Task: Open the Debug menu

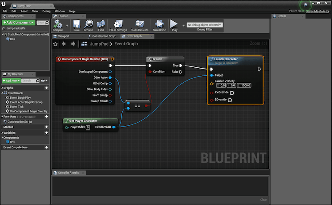Action: click(46, 11)
